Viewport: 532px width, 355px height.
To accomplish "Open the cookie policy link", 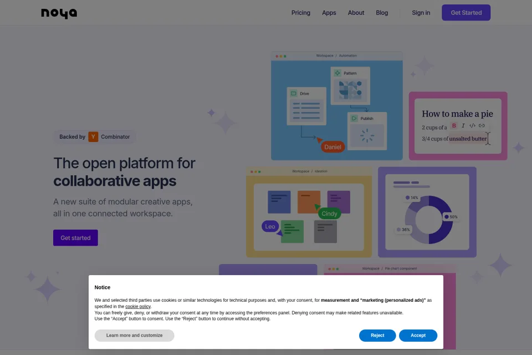I will click(138, 306).
